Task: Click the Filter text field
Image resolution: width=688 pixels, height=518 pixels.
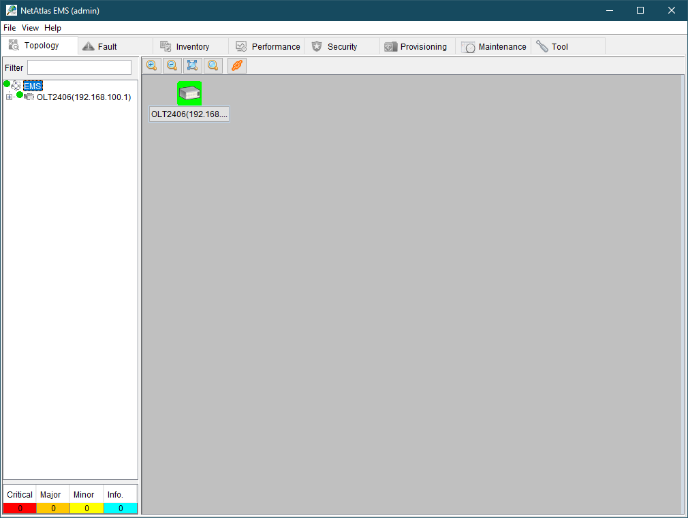Action: pyautogui.click(x=79, y=67)
